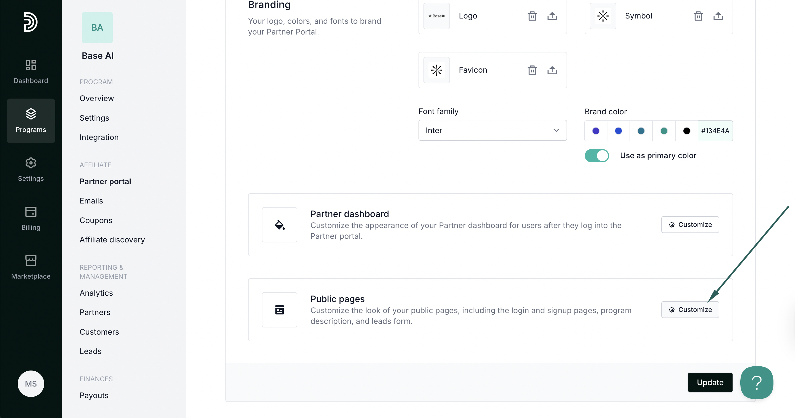Open the Customers page

99,332
